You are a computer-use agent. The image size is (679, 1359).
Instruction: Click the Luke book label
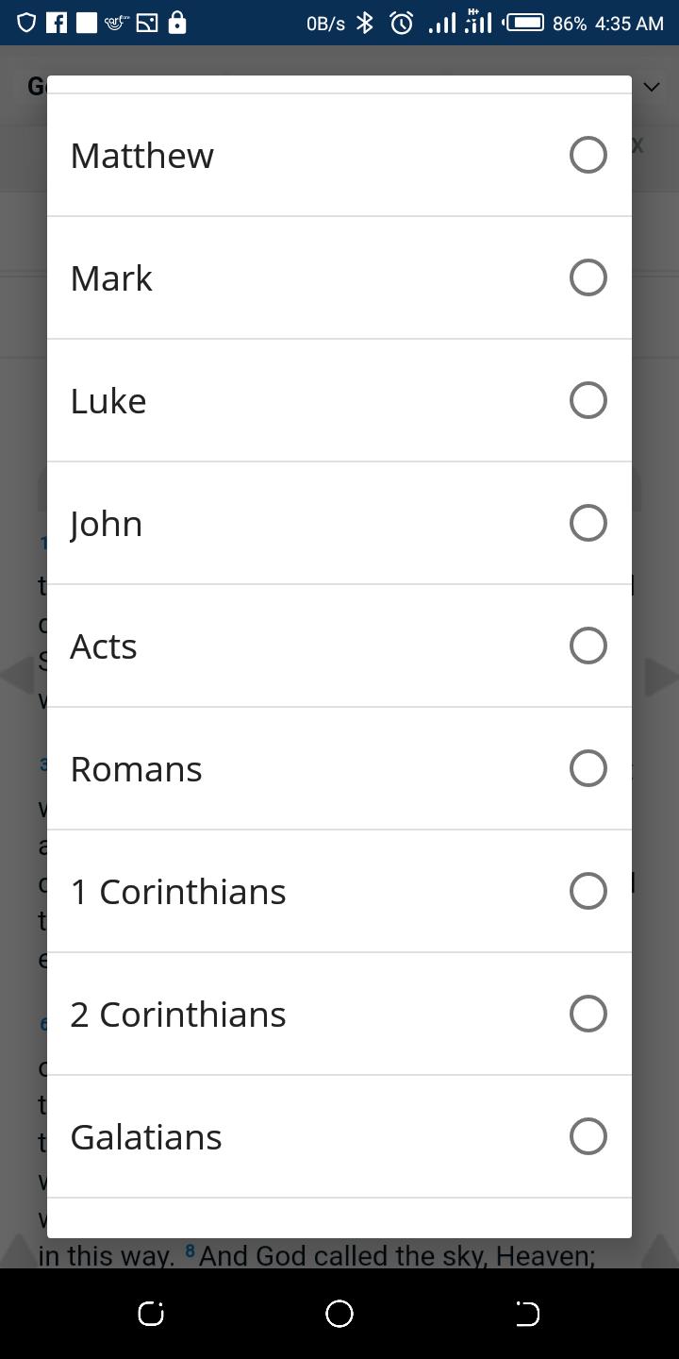click(108, 401)
